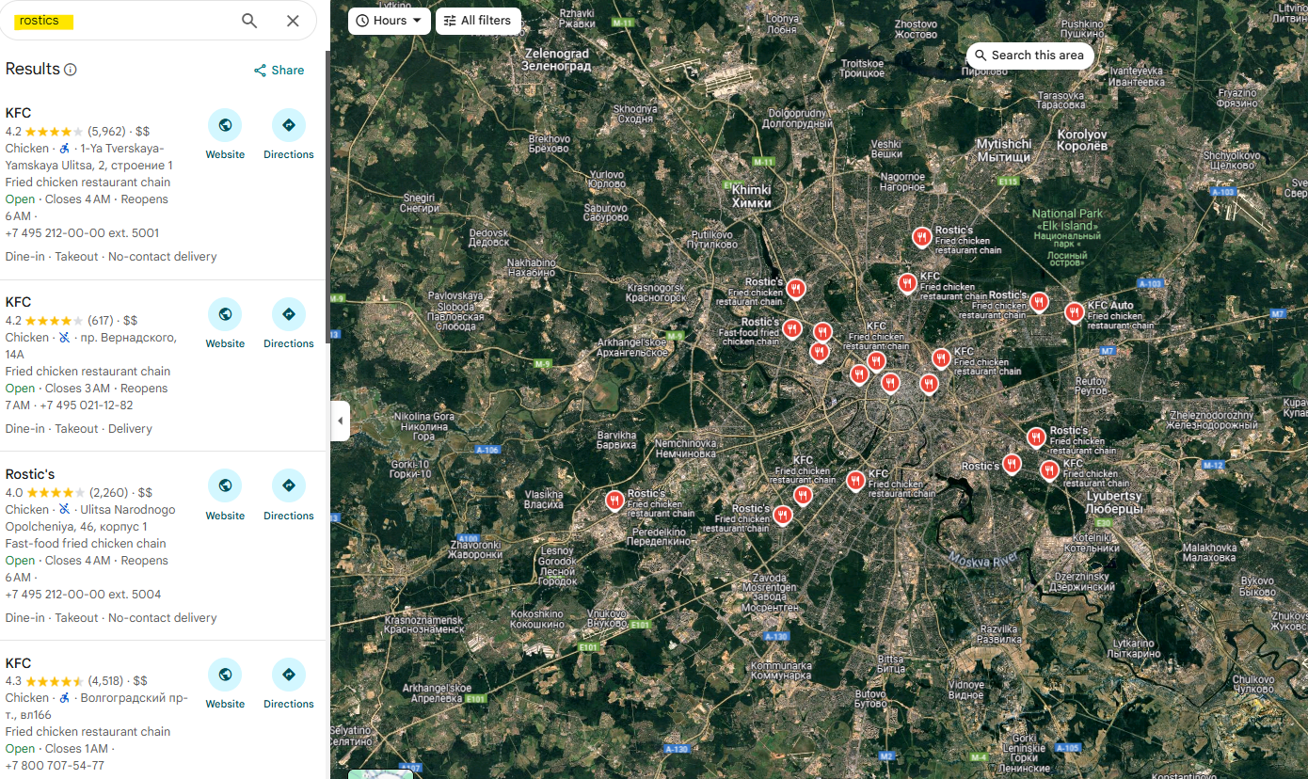Select the Rostic's pin nearest Krasnogorsk
This screenshot has height=779, width=1308.
point(796,288)
